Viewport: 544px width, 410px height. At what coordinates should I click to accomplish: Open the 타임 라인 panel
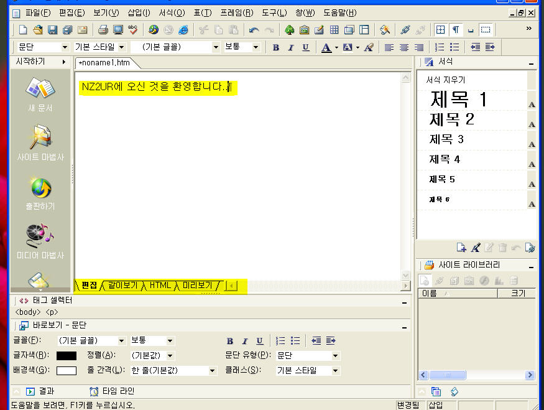(112, 391)
